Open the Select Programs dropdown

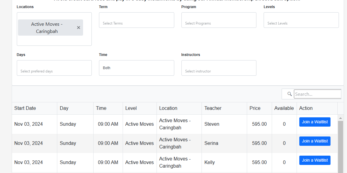219,20
